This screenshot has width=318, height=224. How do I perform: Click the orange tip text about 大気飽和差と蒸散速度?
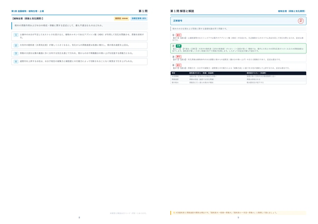(227, 213)
